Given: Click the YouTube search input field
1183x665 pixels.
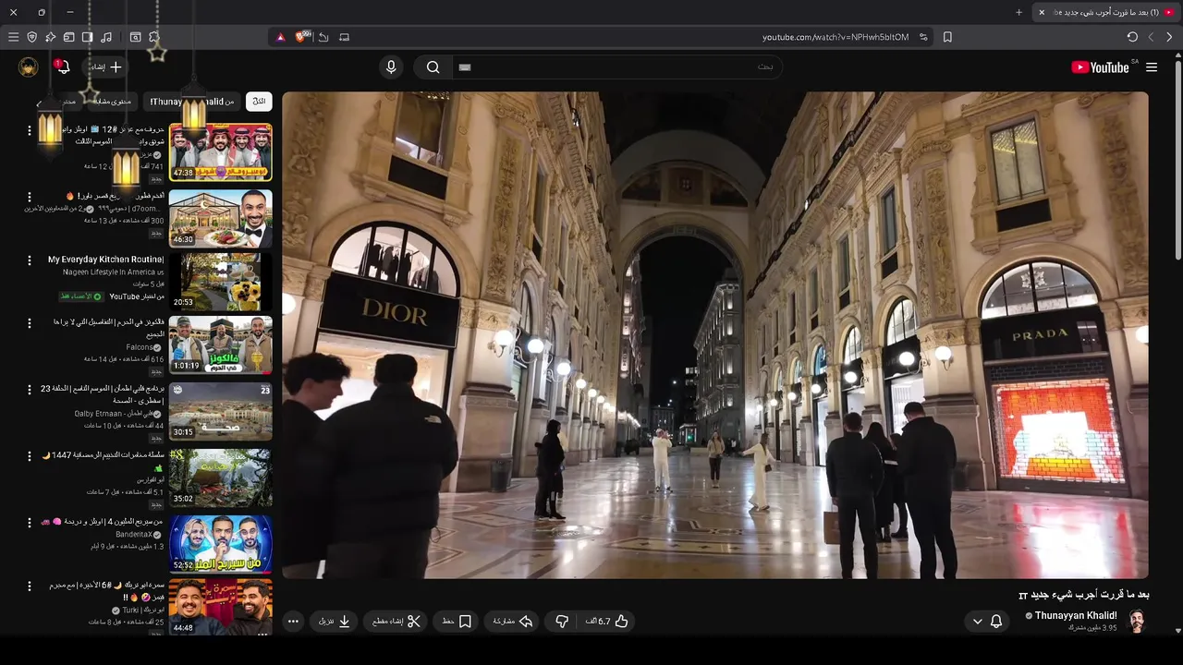Looking at the screenshot, I should pyautogui.click(x=616, y=67).
